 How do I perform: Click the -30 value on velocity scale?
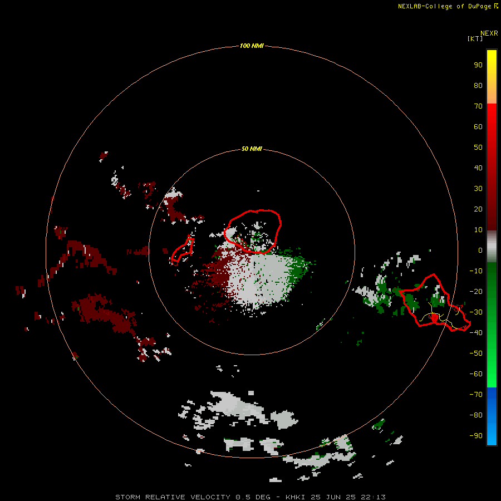pos(476,312)
